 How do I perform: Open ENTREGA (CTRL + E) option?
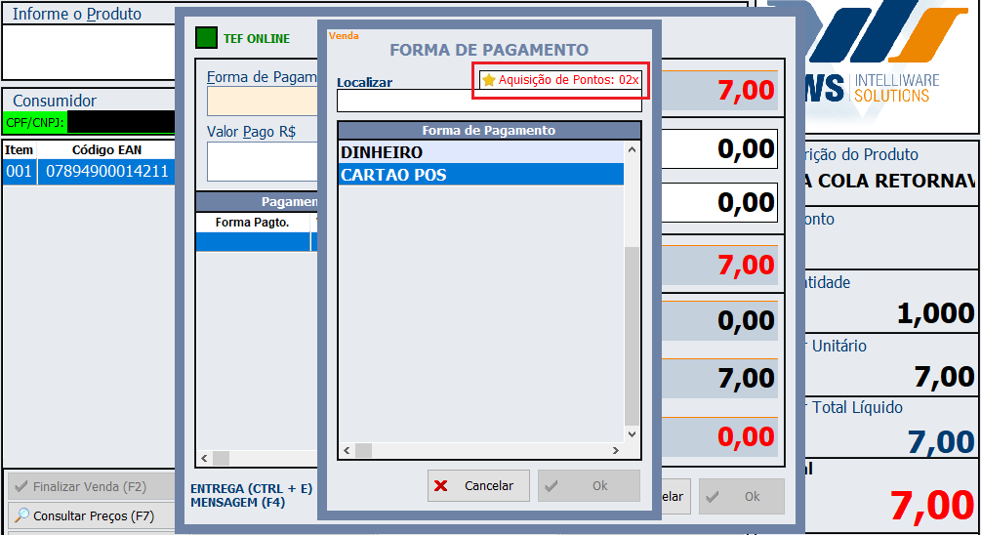pos(251,488)
